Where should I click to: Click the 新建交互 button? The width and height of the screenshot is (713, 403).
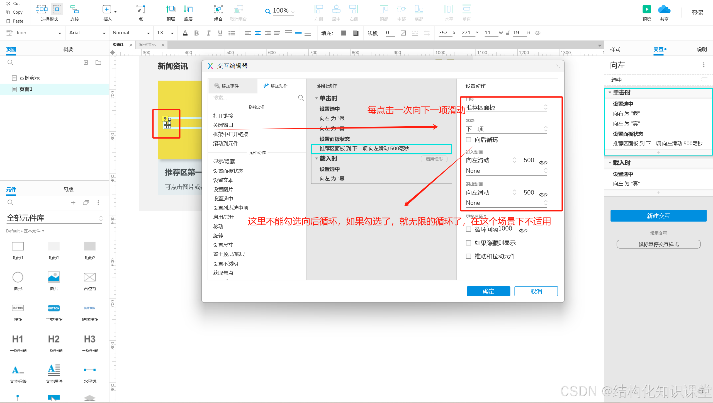[x=658, y=216]
